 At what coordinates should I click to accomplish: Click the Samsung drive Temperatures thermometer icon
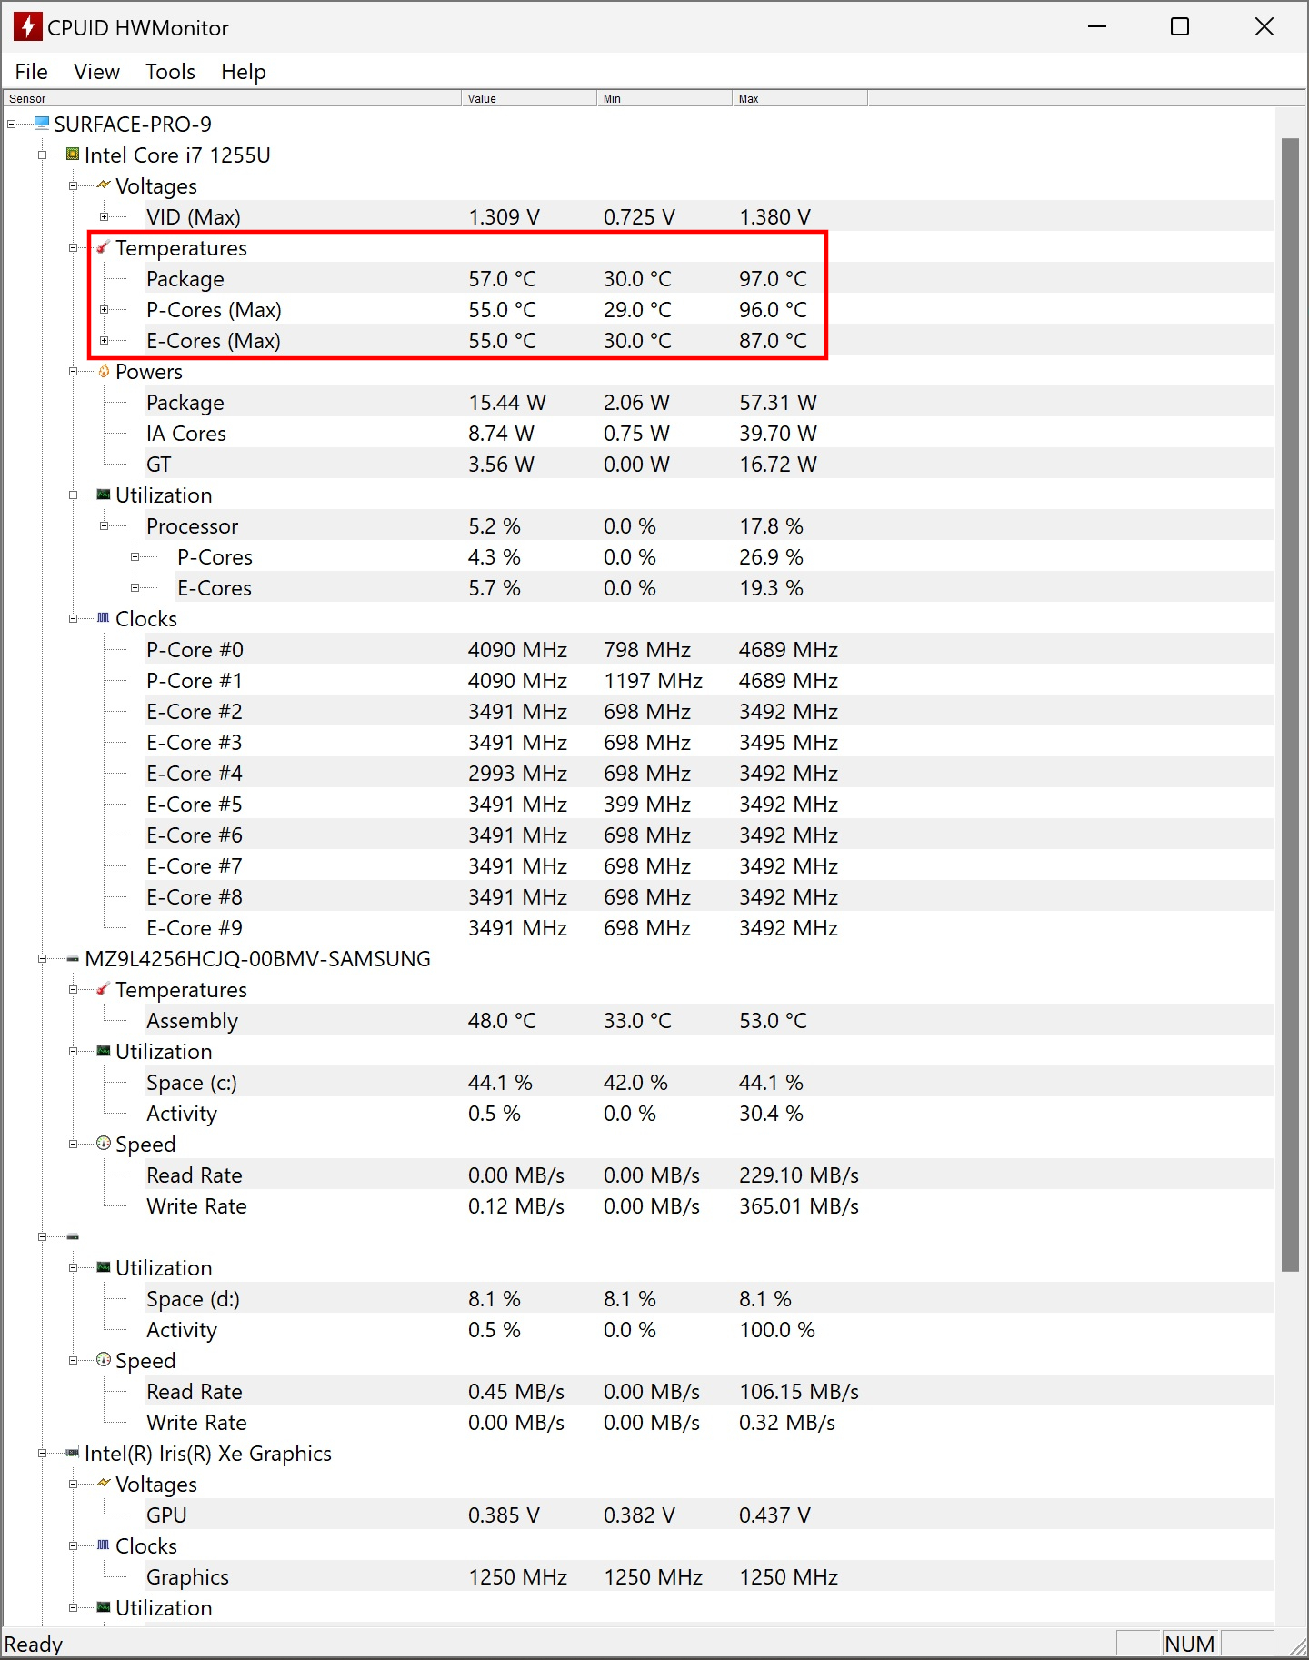click(x=104, y=989)
